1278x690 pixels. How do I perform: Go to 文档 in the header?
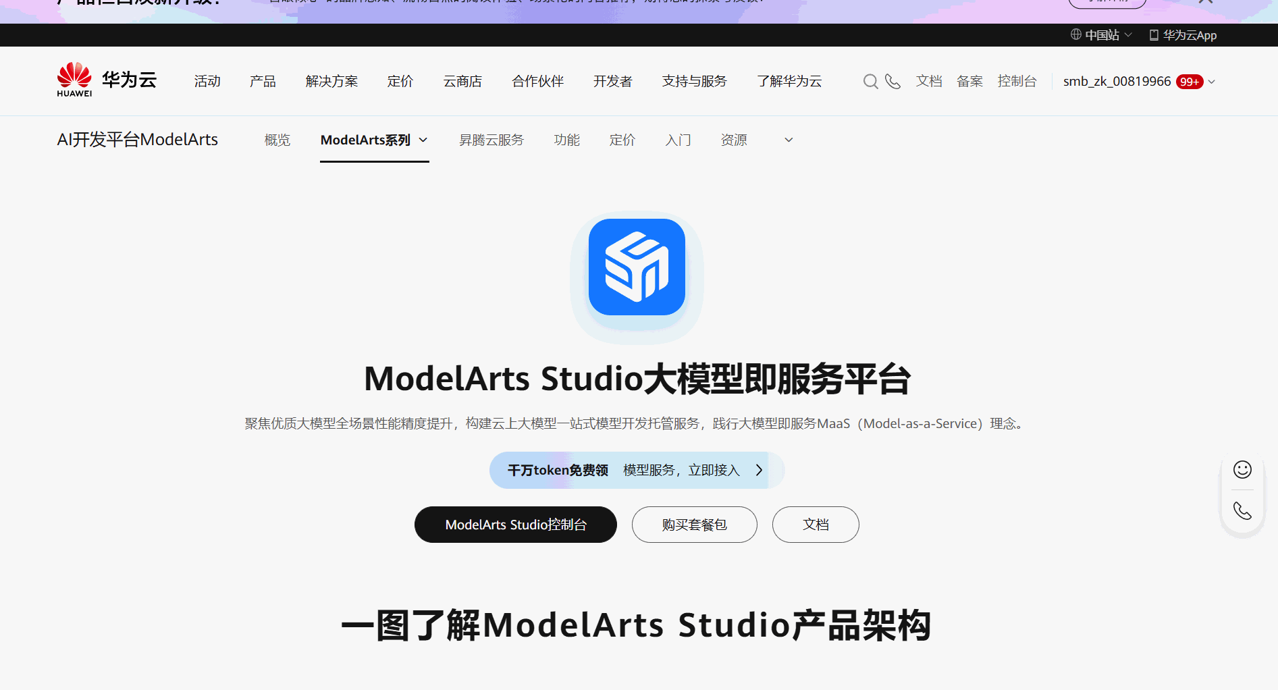(929, 81)
